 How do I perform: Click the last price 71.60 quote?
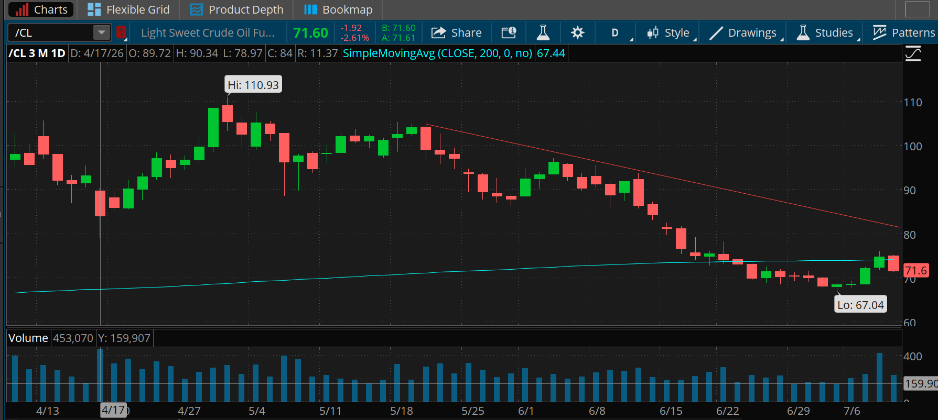(x=310, y=32)
